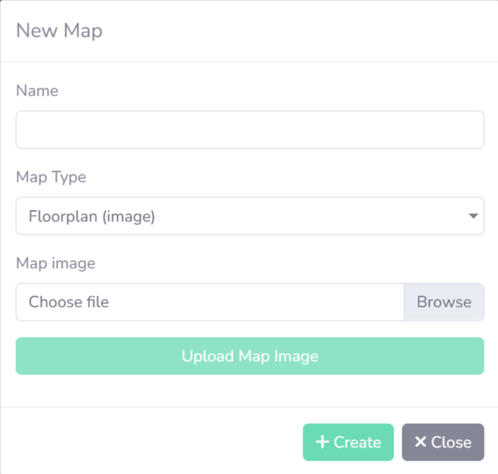Click the "Upload Map Image" button text
This screenshot has height=474, width=498.
[250, 356]
